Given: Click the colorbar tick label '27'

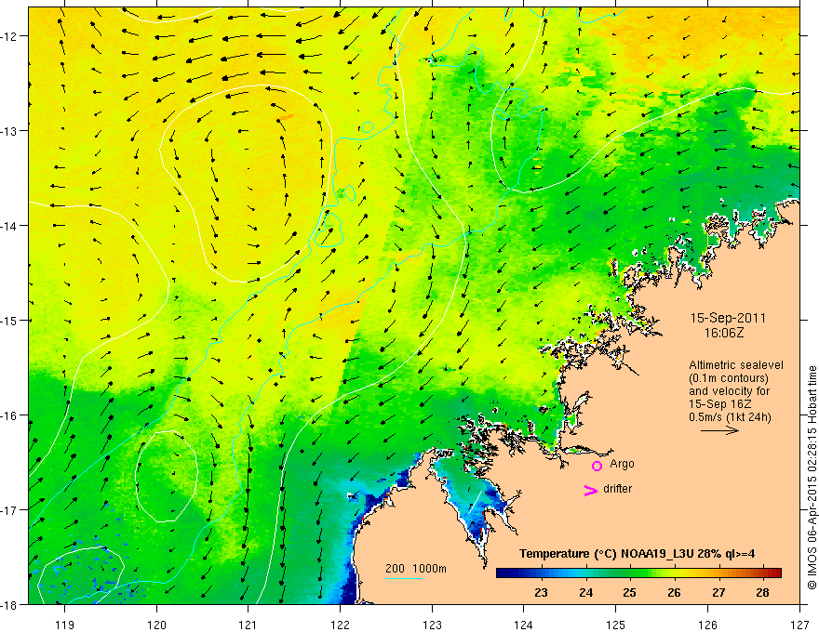Looking at the screenshot, I should click(718, 592).
